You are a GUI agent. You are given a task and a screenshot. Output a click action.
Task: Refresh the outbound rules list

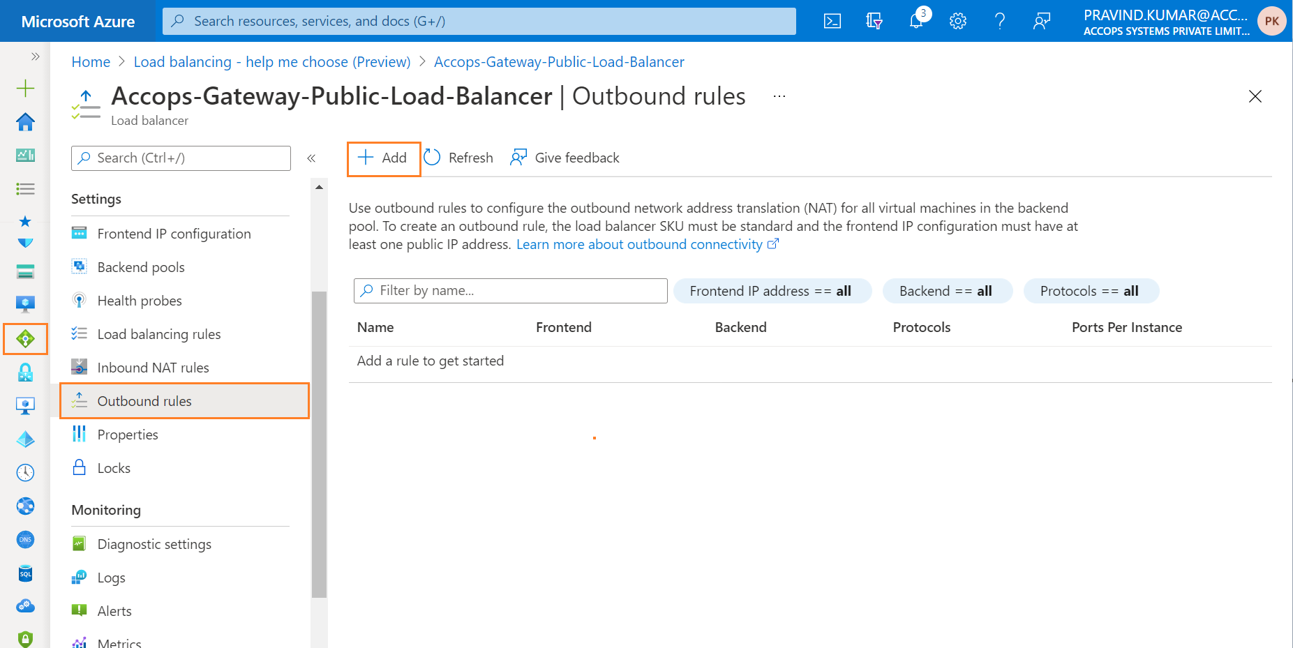pos(459,158)
